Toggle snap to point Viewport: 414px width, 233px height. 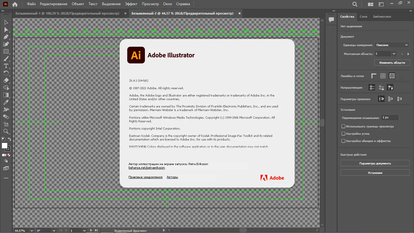[381, 99]
